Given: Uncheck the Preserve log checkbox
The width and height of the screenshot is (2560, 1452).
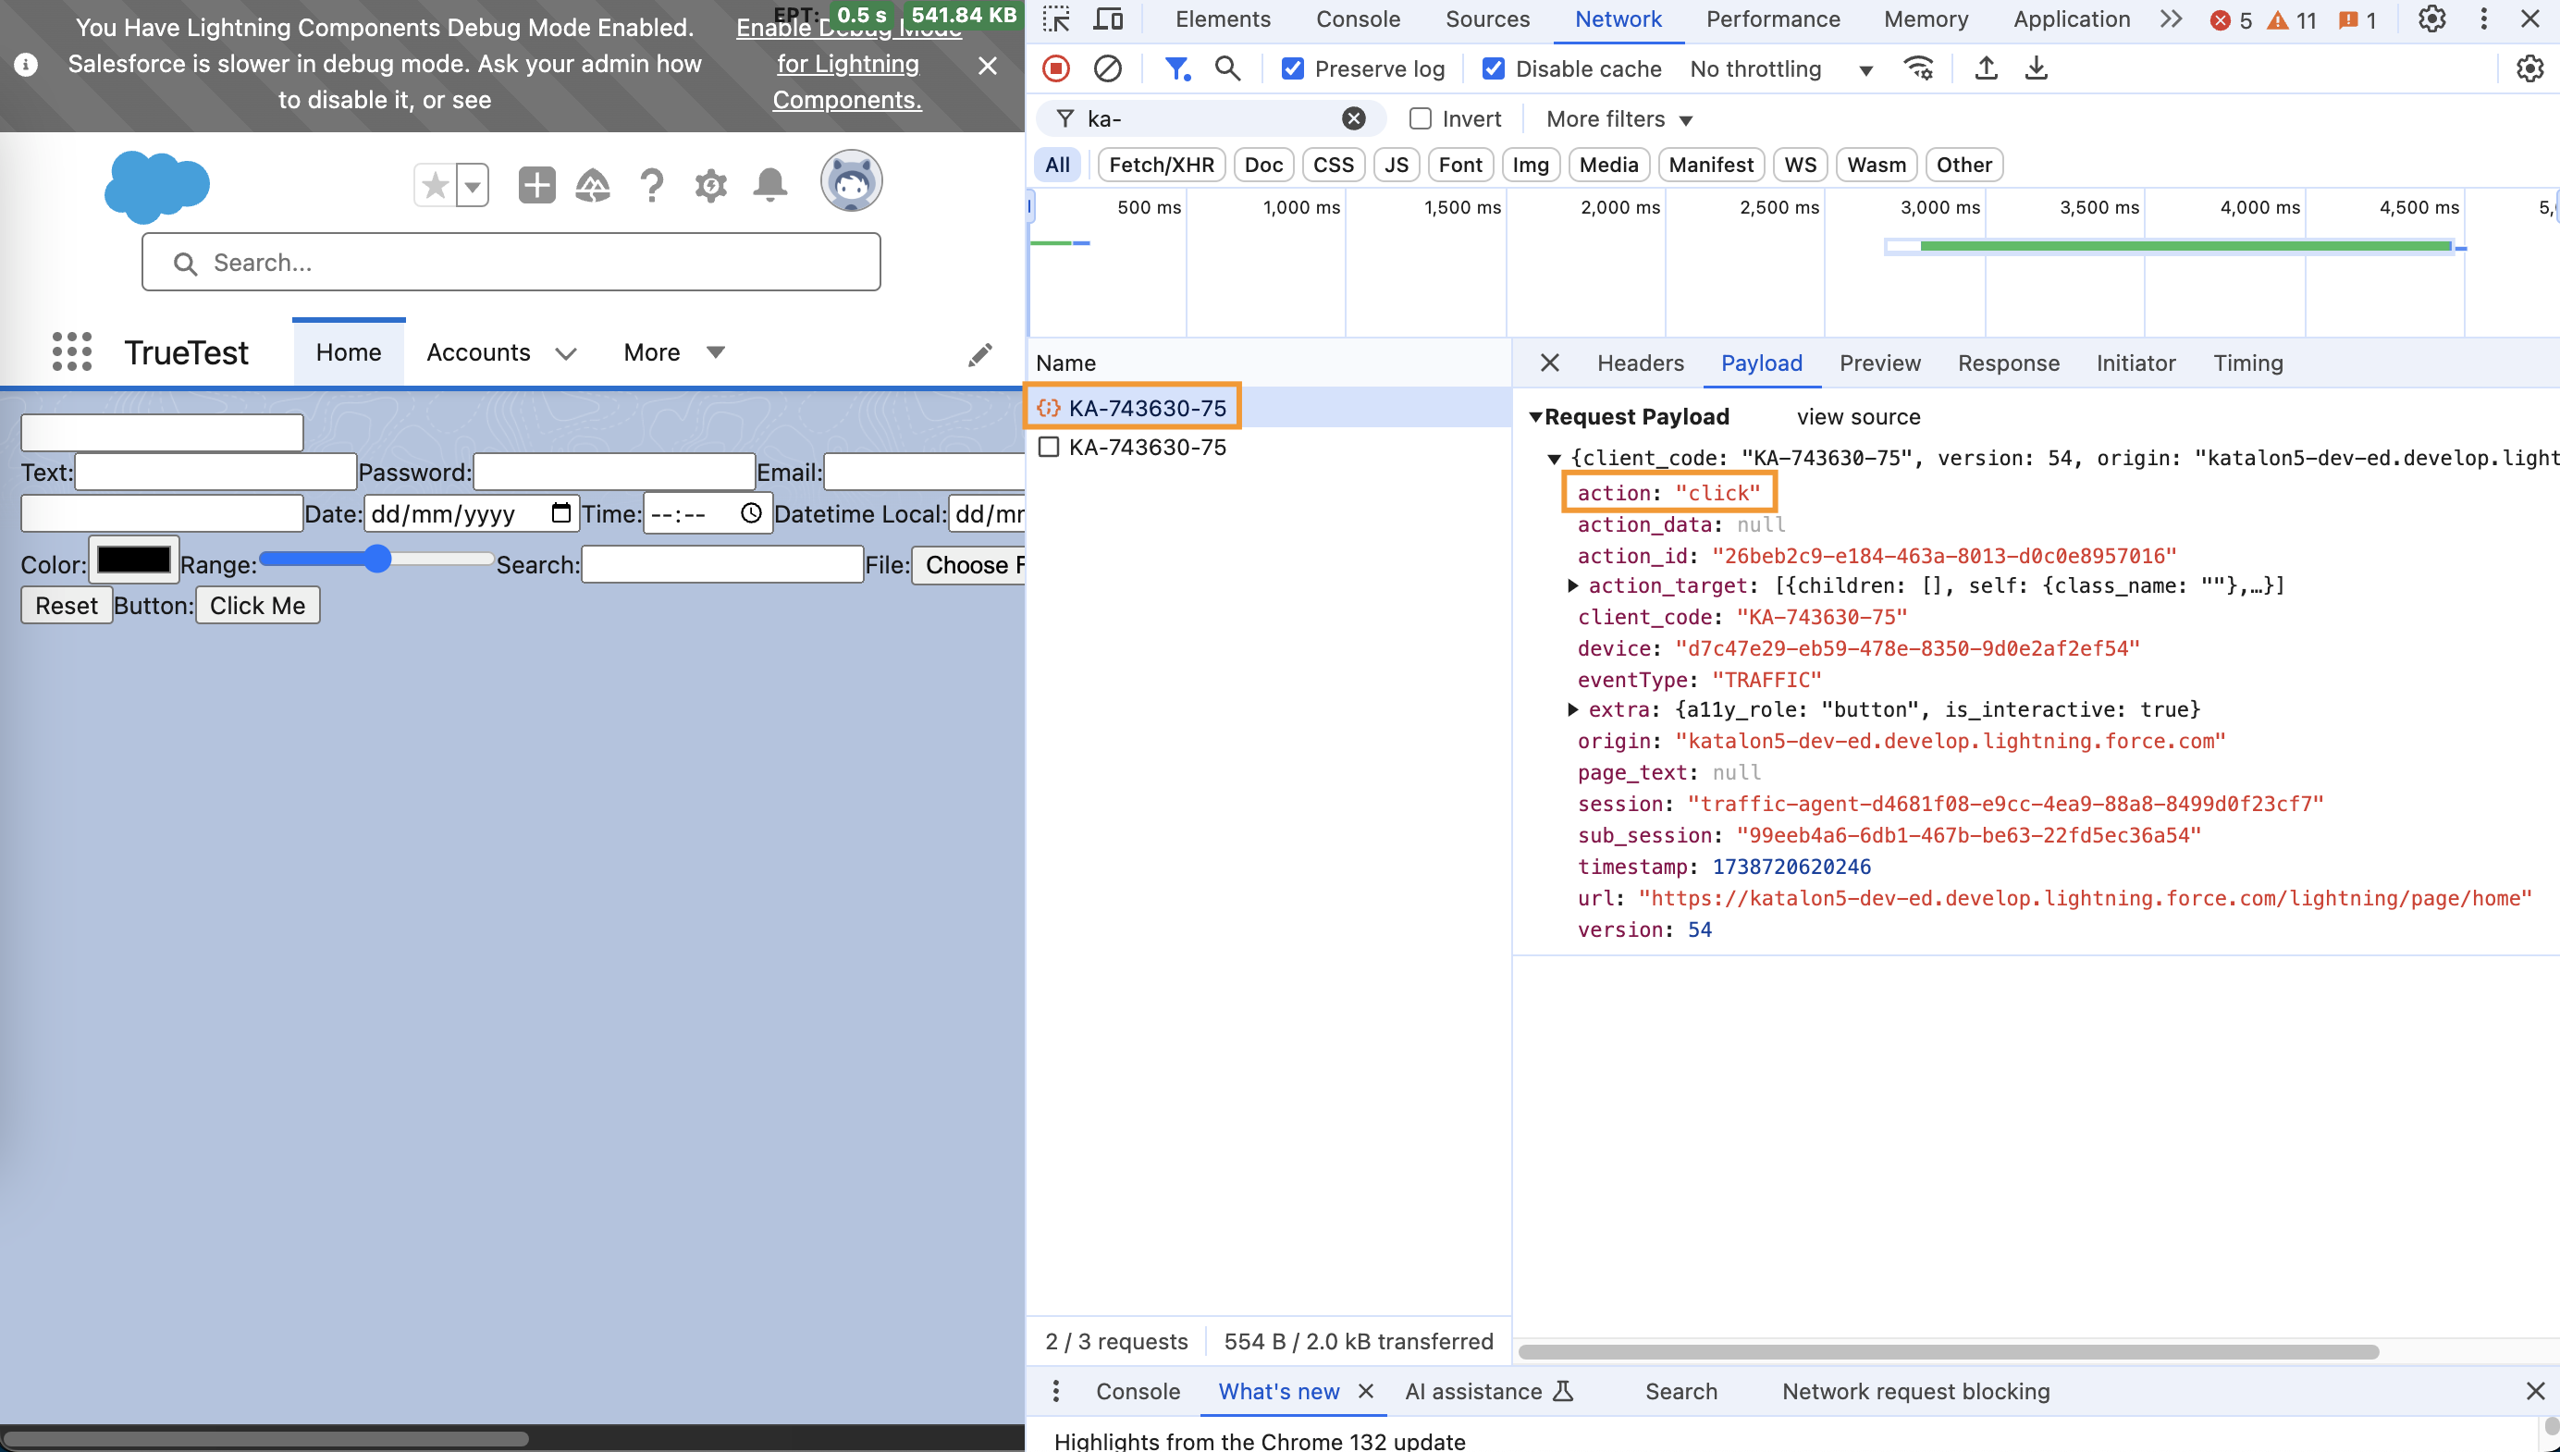Looking at the screenshot, I should click(x=1292, y=68).
